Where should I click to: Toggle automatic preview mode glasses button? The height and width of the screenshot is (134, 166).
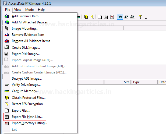(120, 17)
